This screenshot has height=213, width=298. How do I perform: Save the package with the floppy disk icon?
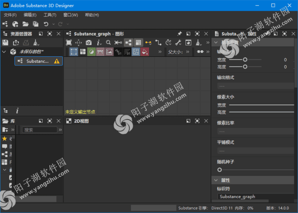(5, 42)
